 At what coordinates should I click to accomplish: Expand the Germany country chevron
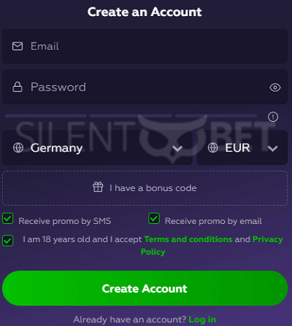[x=177, y=148]
